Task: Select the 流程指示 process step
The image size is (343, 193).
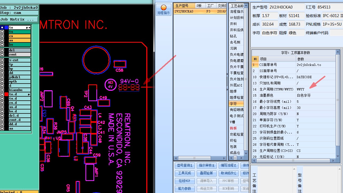Action: coord(236,11)
